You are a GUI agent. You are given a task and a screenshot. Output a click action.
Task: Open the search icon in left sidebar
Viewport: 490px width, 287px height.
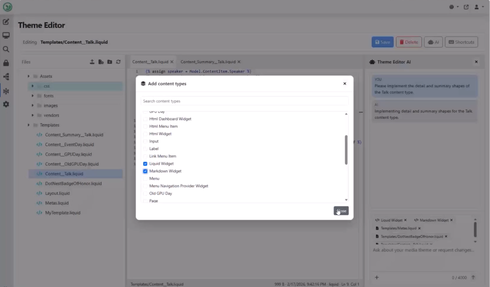click(6, 49)
